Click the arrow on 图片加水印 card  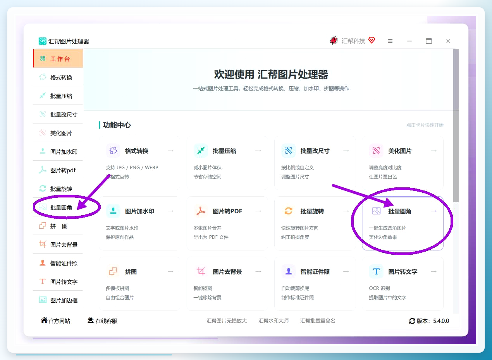point(170,211)
